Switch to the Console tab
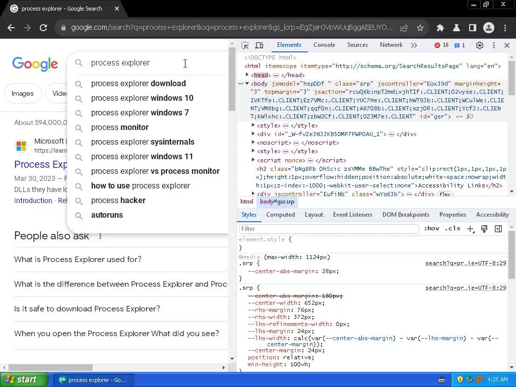The height and width of the screenshot is (387, 516). click(x=324, y=45)
